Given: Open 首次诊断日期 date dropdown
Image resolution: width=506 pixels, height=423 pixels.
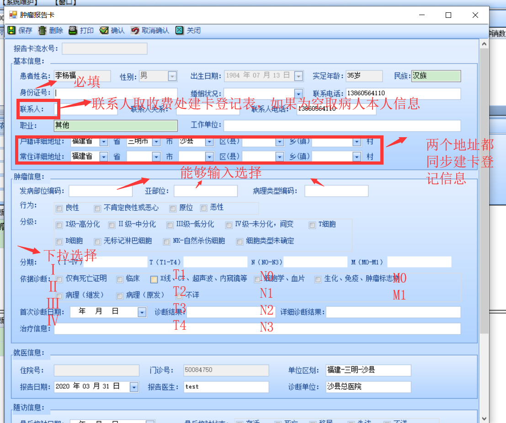Looking at the screenshot, I should (x=142, y=312).
